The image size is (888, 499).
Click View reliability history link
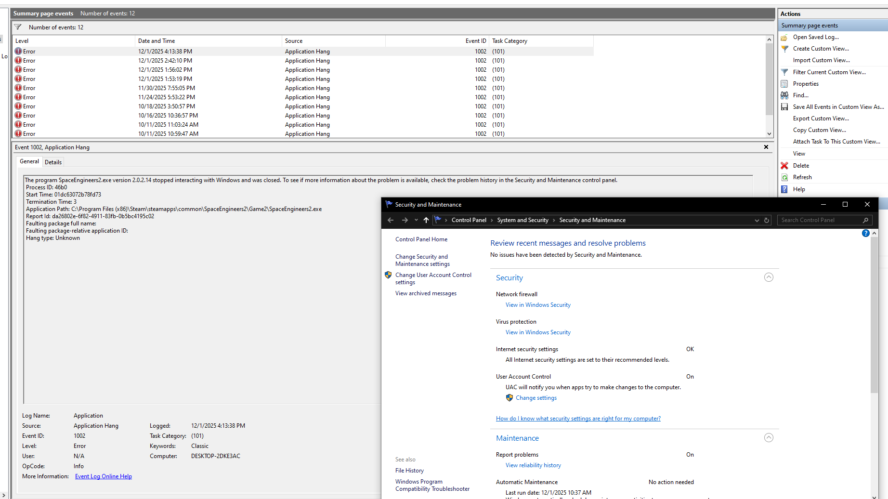(x=533, y=465)
